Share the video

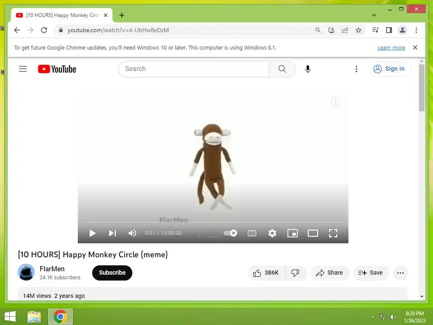tap(330, 273)
